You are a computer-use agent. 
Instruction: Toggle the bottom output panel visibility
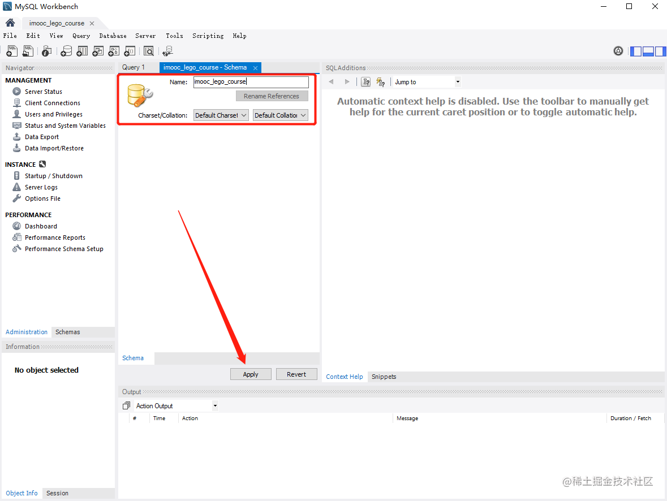pyautogui.click(x=648, y=51)
